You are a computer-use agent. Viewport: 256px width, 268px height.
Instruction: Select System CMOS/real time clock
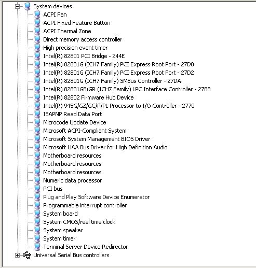coord(79,222)
